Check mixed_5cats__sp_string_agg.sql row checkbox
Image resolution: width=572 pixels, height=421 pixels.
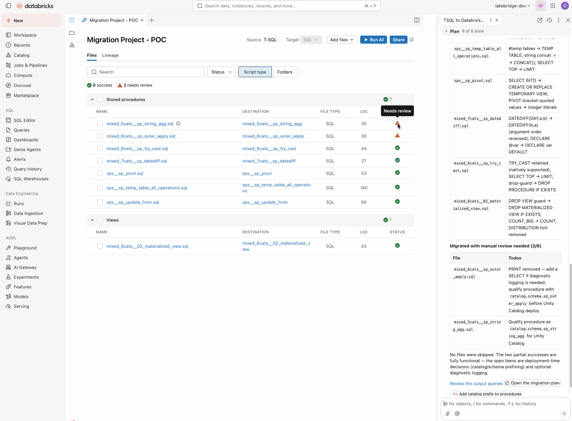100,124
